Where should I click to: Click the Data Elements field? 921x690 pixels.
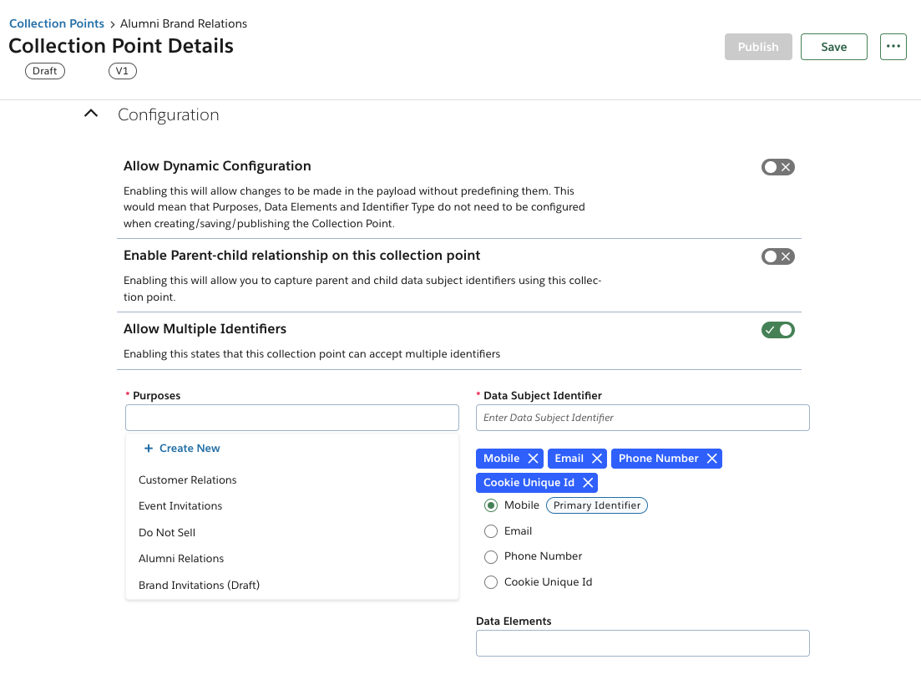[643, 643]
